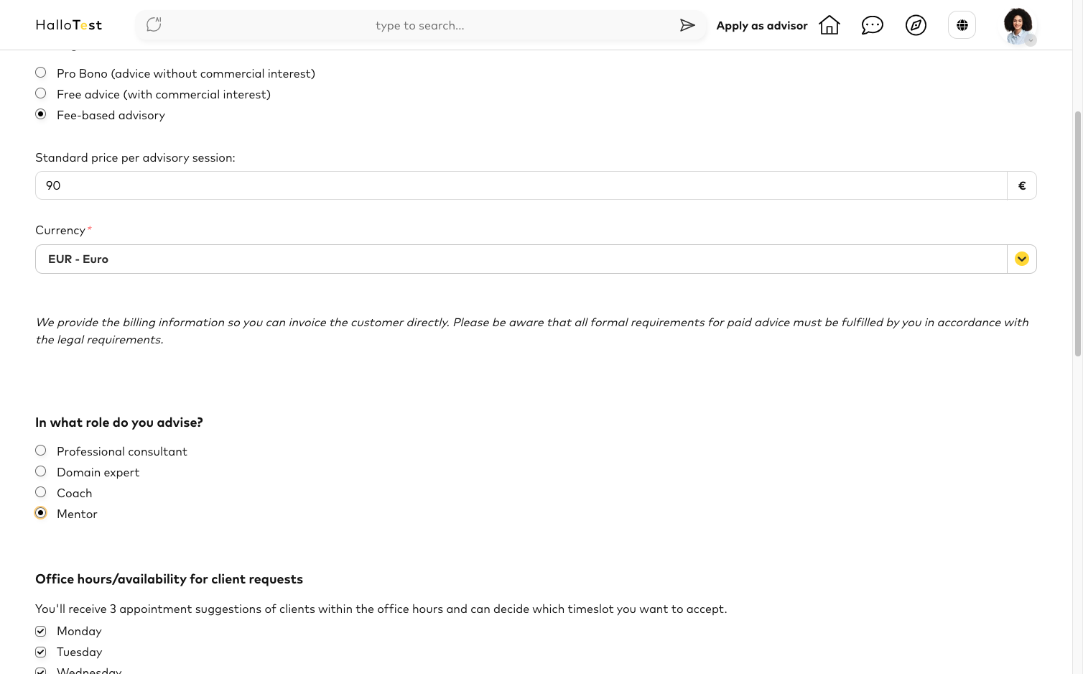Click the HalloTest logo

(x=69, y=25)
